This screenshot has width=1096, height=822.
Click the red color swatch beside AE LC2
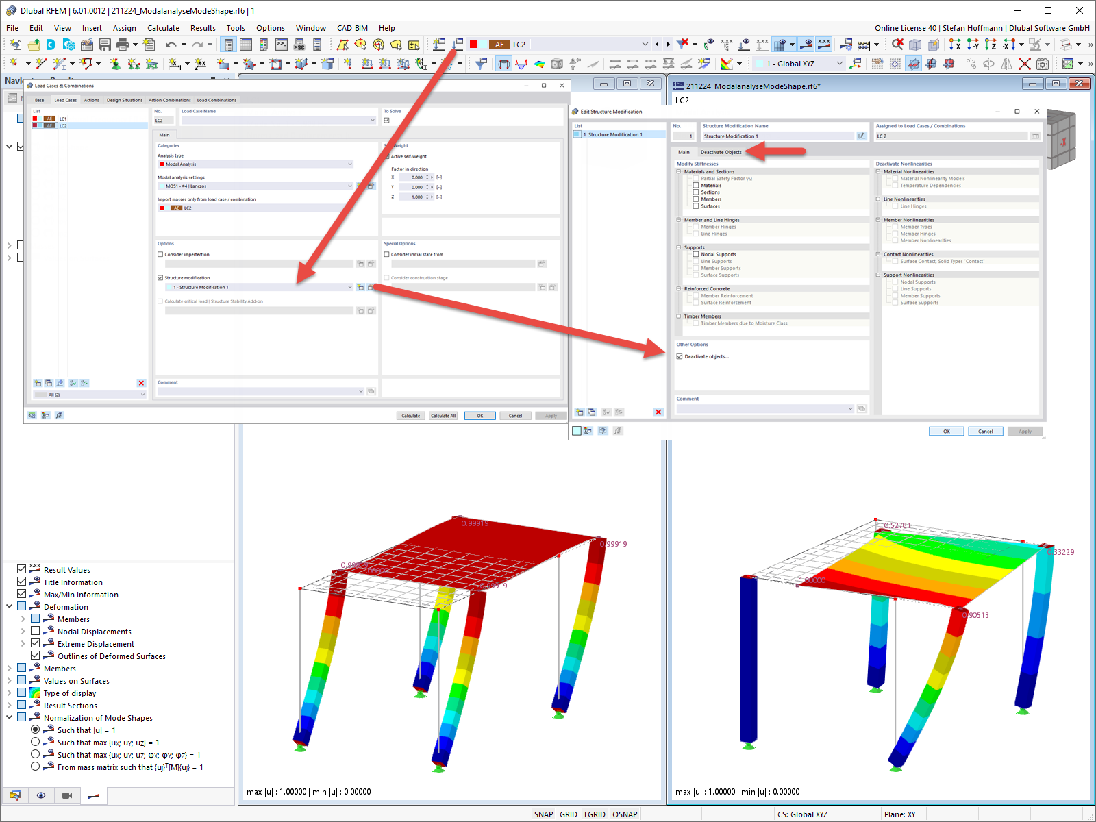473,45
